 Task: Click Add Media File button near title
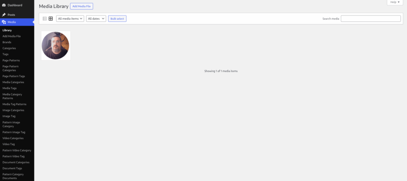coord(81,6)
